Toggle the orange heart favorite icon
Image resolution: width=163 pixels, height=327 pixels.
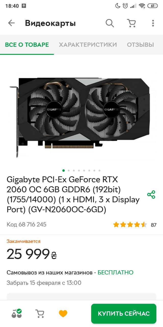[63, 313]
